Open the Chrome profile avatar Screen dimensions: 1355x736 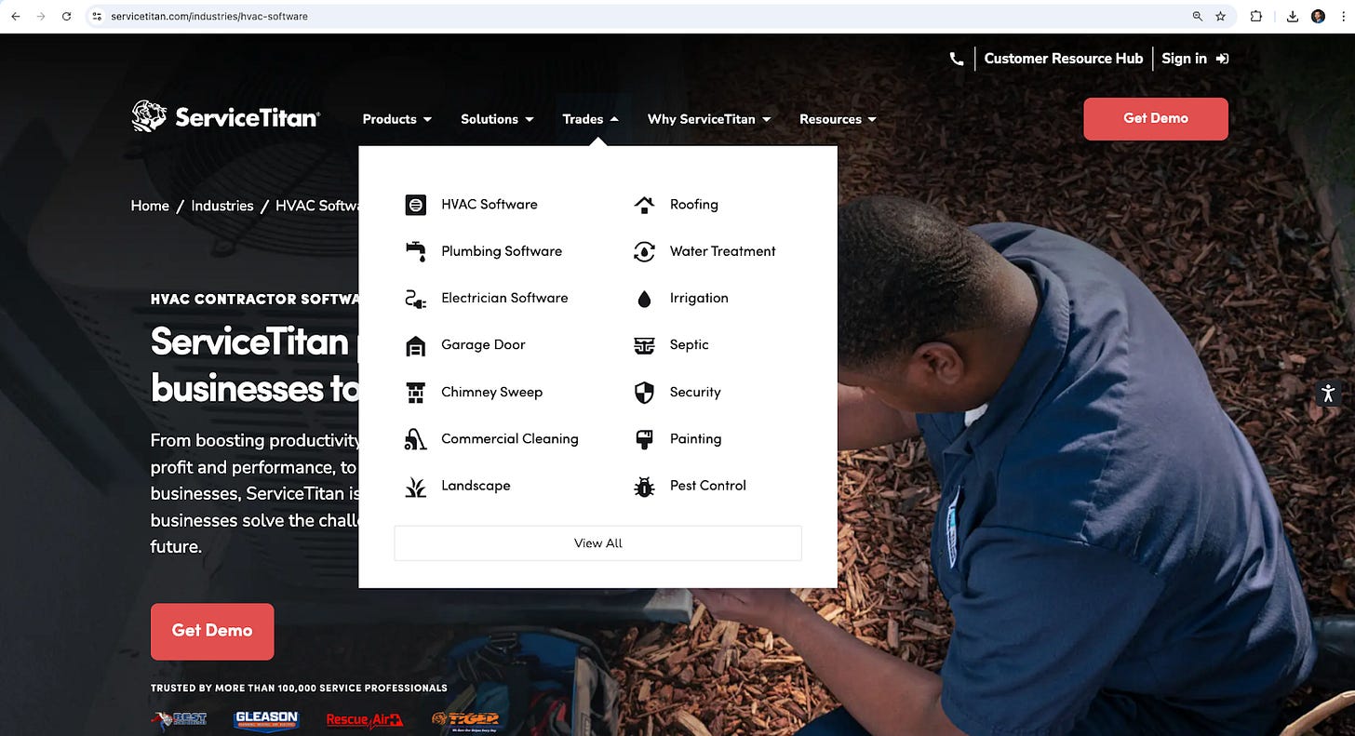tap(1318, 17)
